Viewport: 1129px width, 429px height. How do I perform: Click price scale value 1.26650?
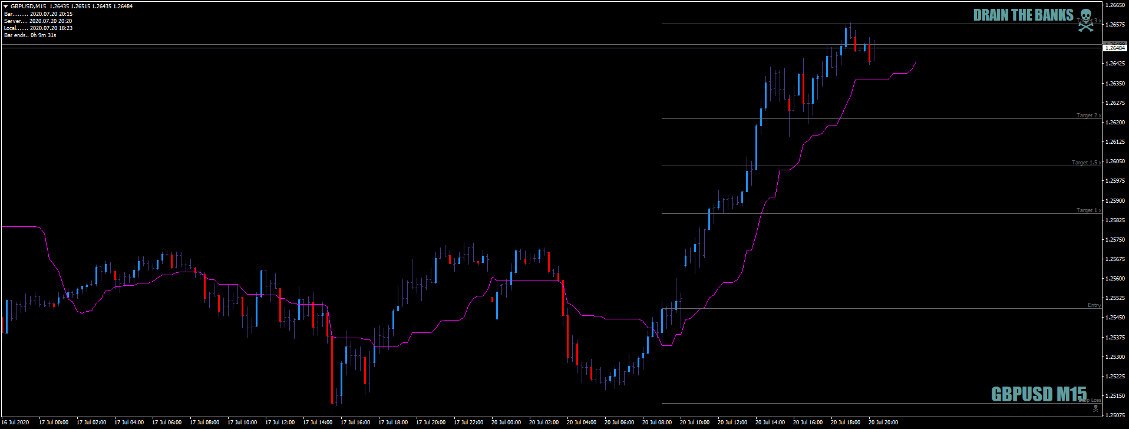tap(1115, 5)
